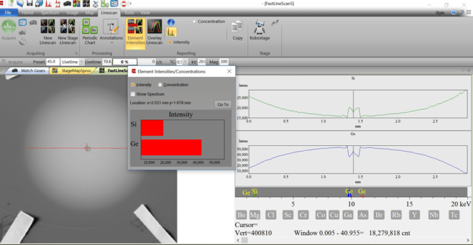Click the robot icon in quick access toolbar

pos(95,4)
